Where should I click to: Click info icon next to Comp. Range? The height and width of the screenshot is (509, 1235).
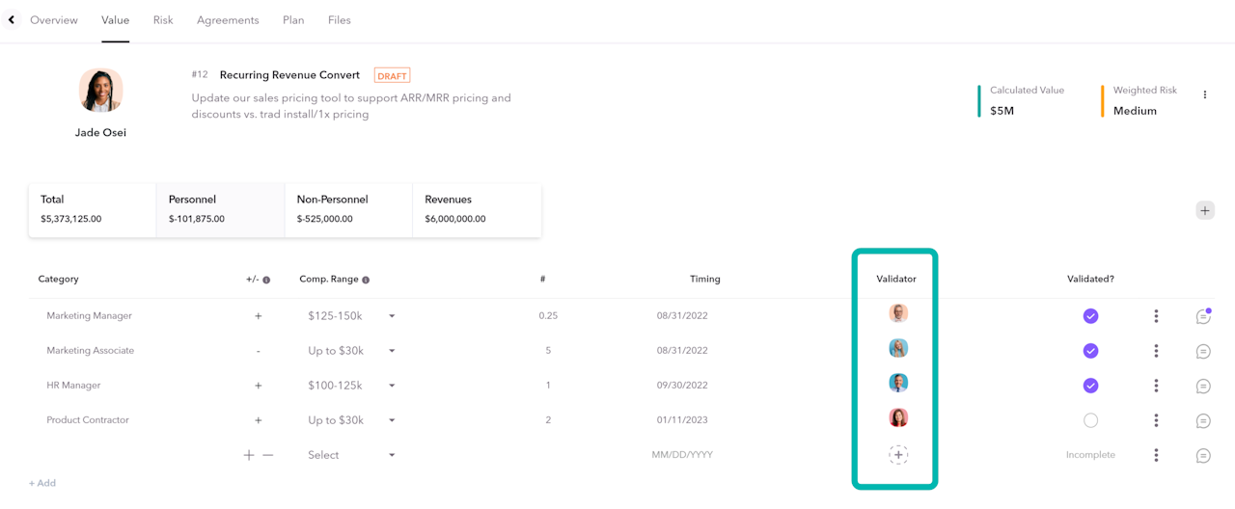[x=366, y=280]
